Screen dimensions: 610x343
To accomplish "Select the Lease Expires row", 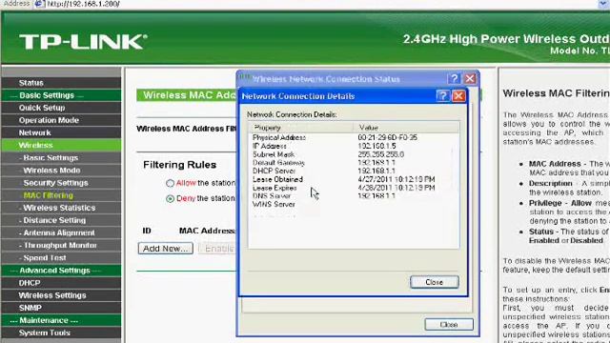I will pyautogui.click(x=354, y=188).
